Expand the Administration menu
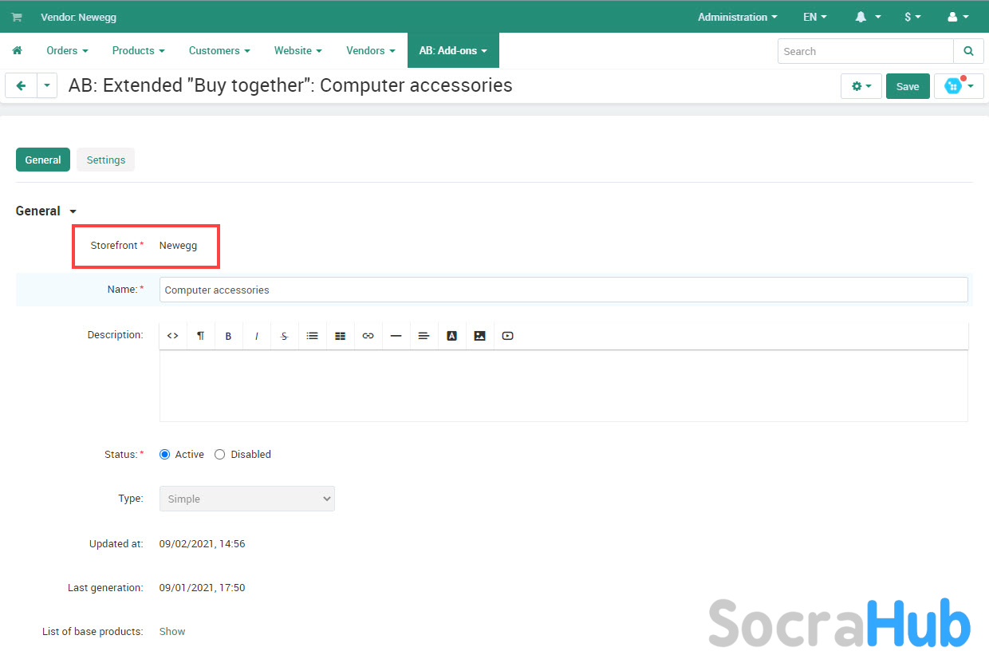The width and height of the screenshot is (989, 651). 738,17
